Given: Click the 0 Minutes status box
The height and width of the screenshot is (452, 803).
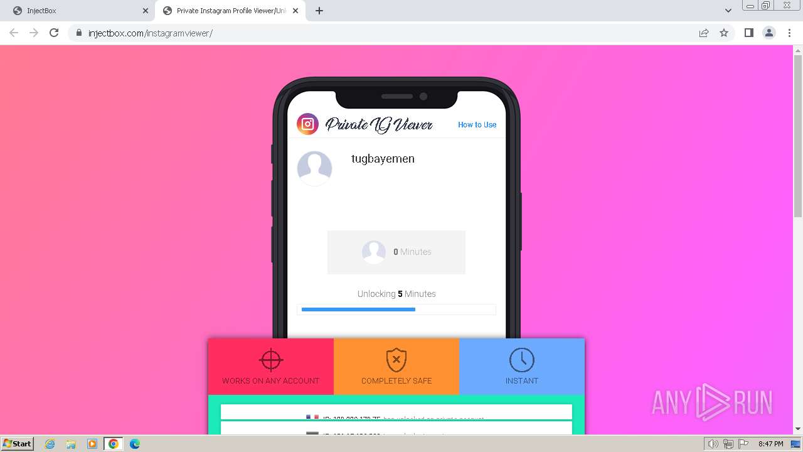Looking at the screenshot, I should [x=396, y=252].
